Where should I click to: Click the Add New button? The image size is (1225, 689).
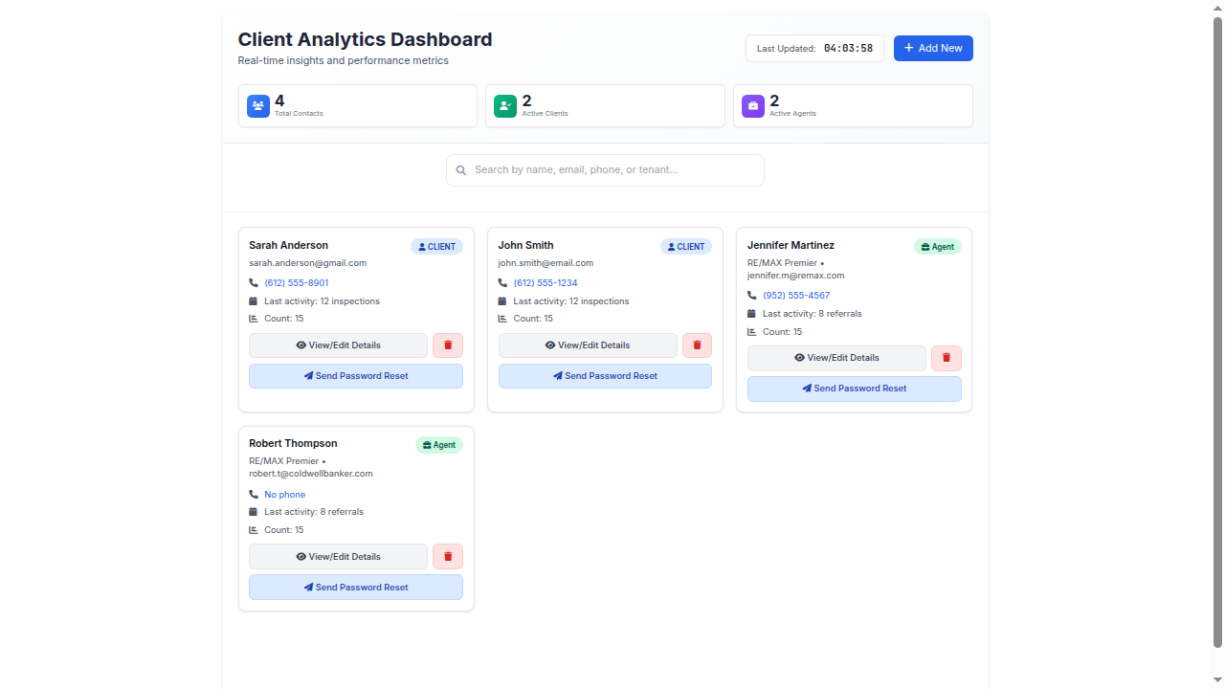tap(933, 48)
